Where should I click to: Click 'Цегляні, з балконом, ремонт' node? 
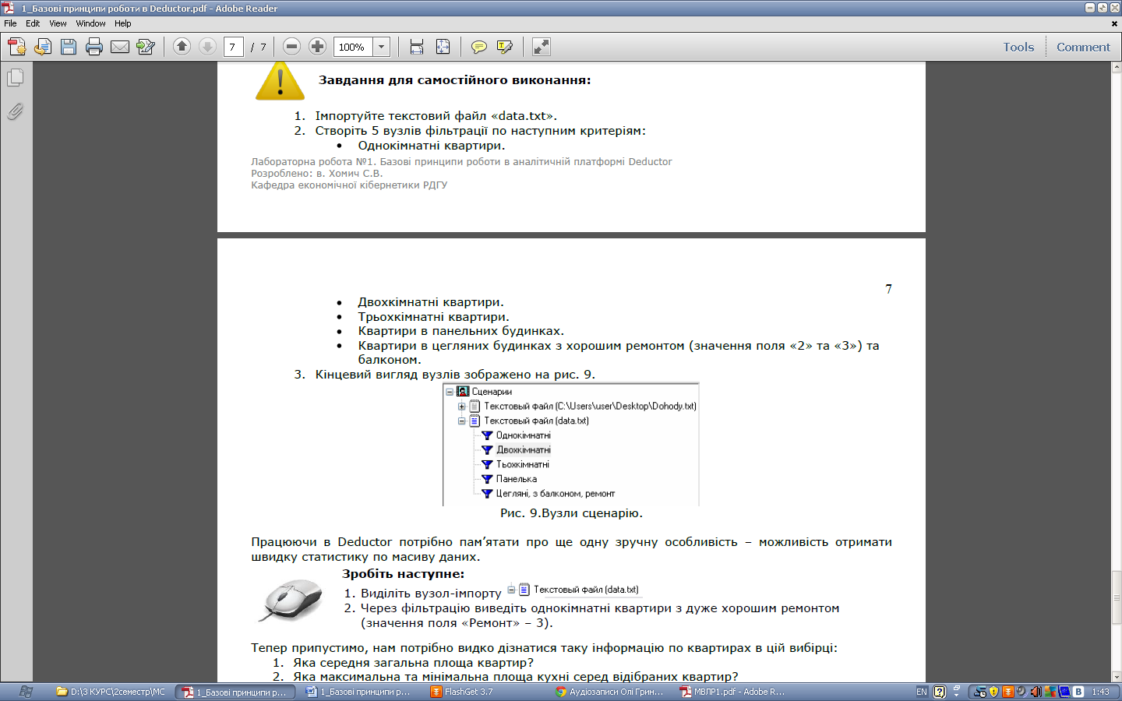tap(555, 494)
